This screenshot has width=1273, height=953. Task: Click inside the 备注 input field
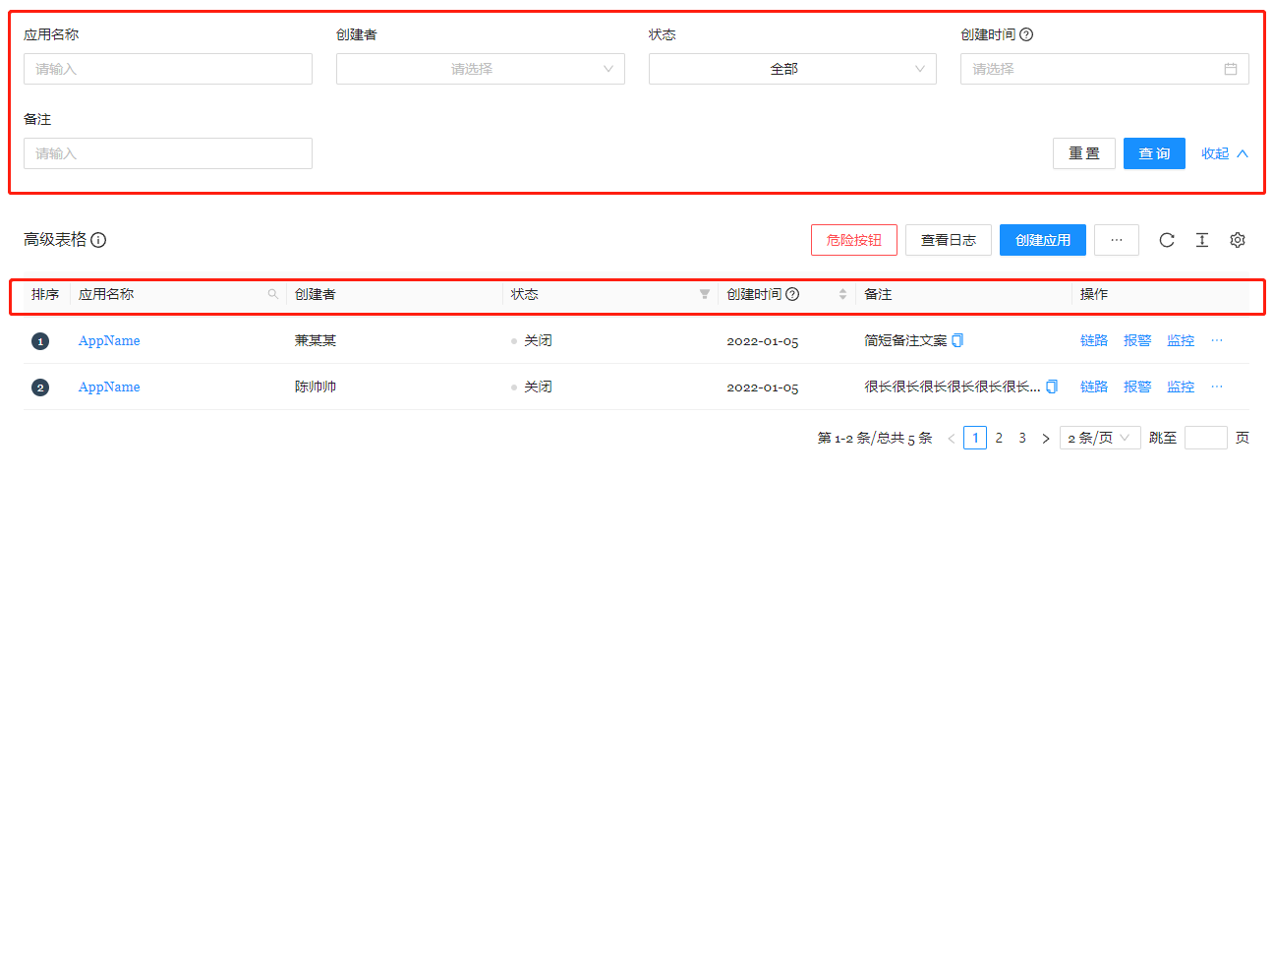[167, 153]
